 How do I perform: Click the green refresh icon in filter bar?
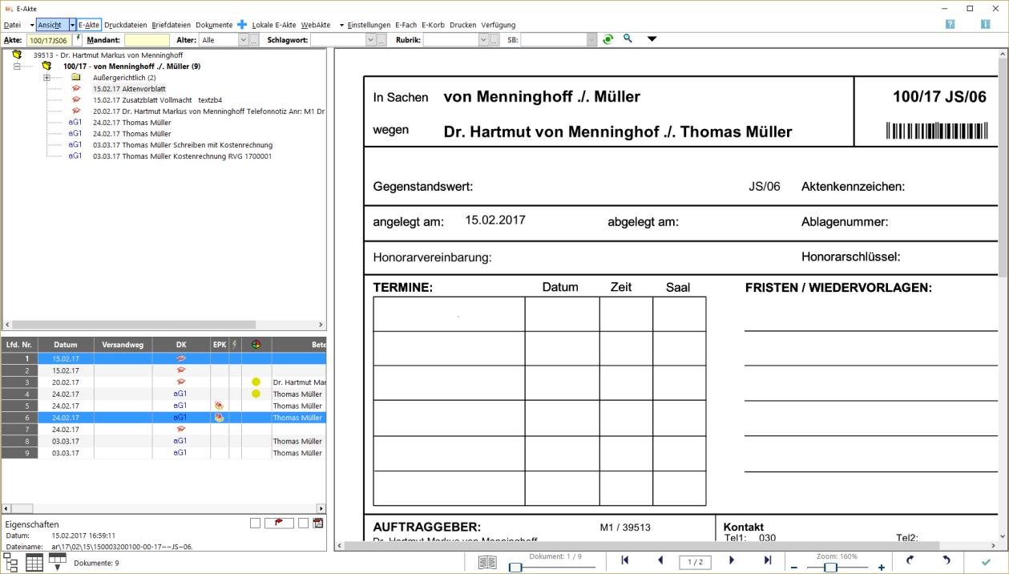coord(608,39)
